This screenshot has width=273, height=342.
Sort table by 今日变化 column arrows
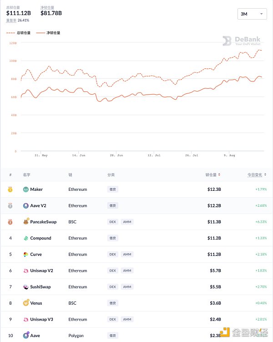click(265, 174)
